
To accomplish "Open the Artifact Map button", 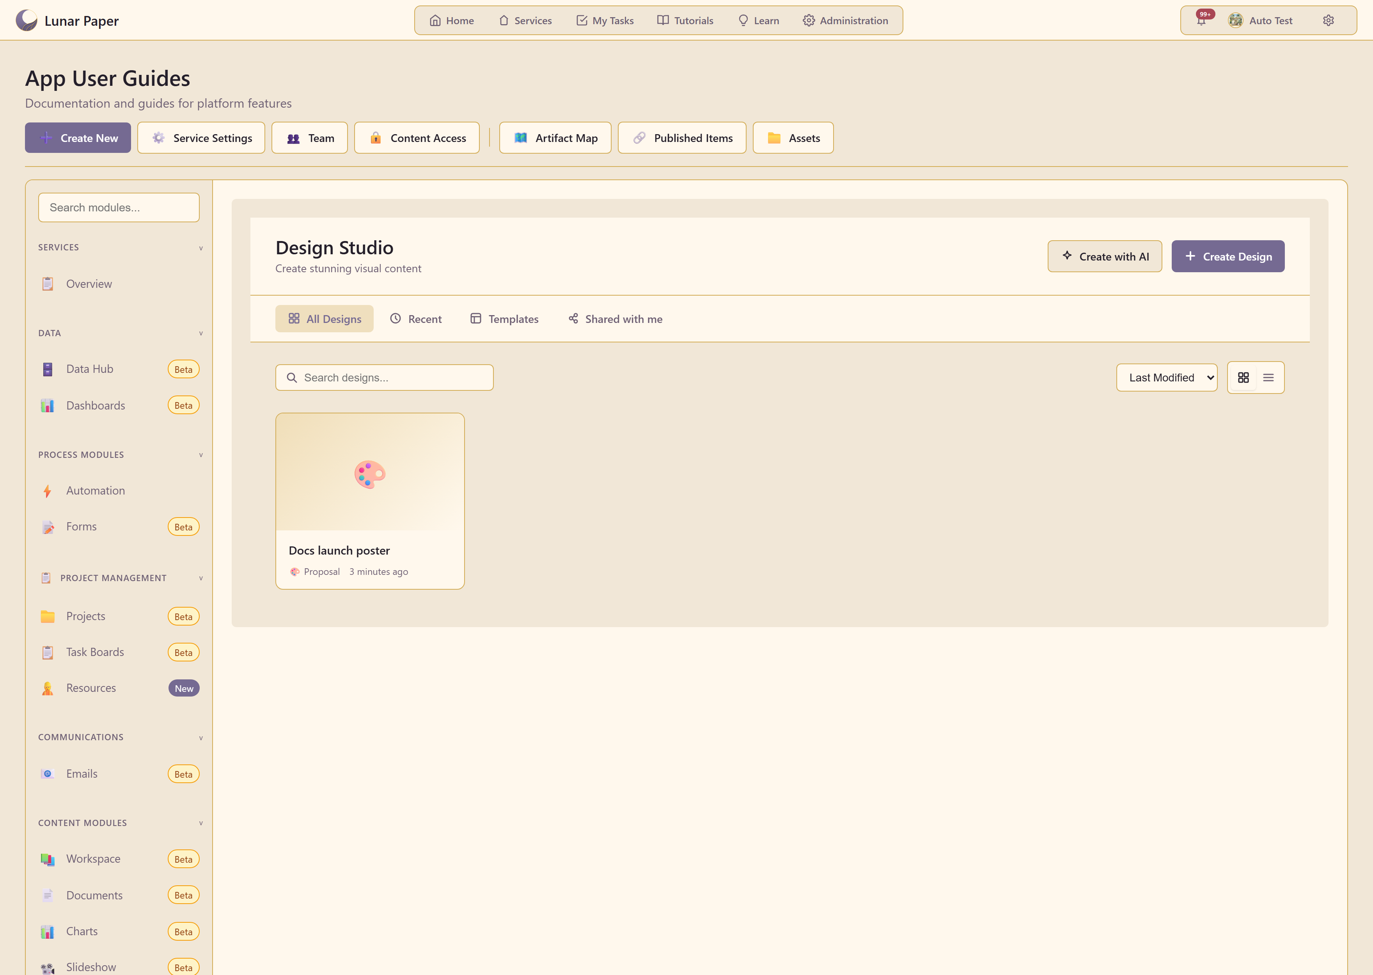I will tap(555, 138).
